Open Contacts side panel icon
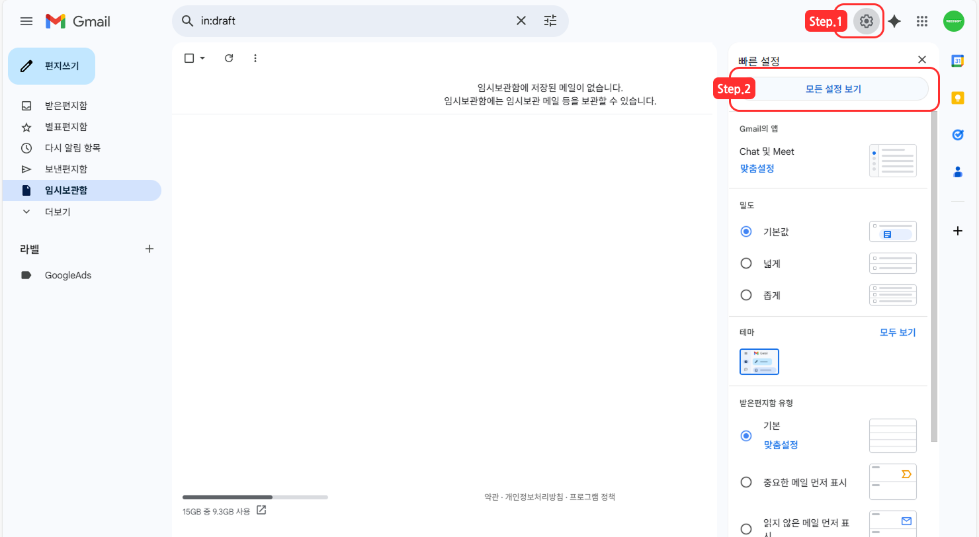 pos(957,172)
